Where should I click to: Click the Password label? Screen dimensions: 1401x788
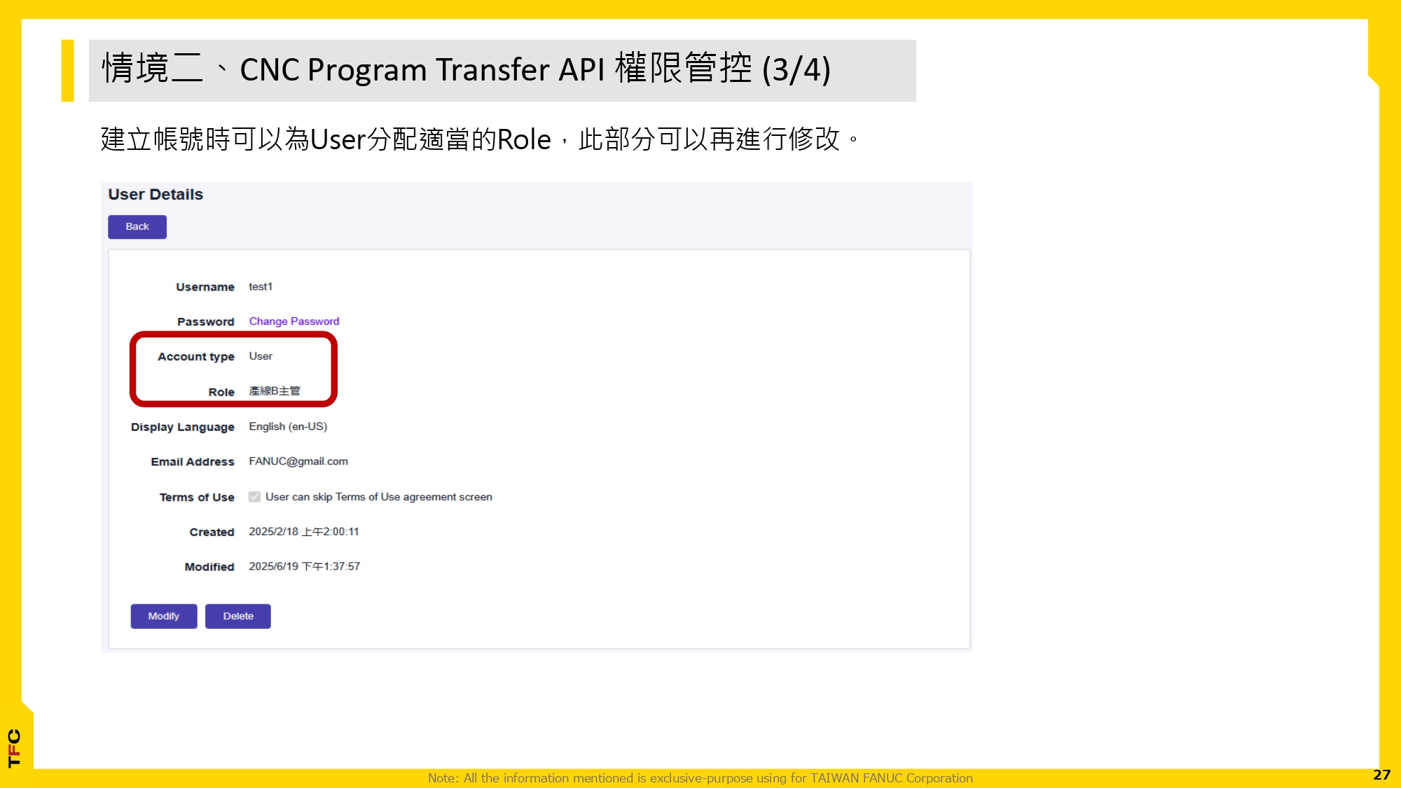[206, 322]
